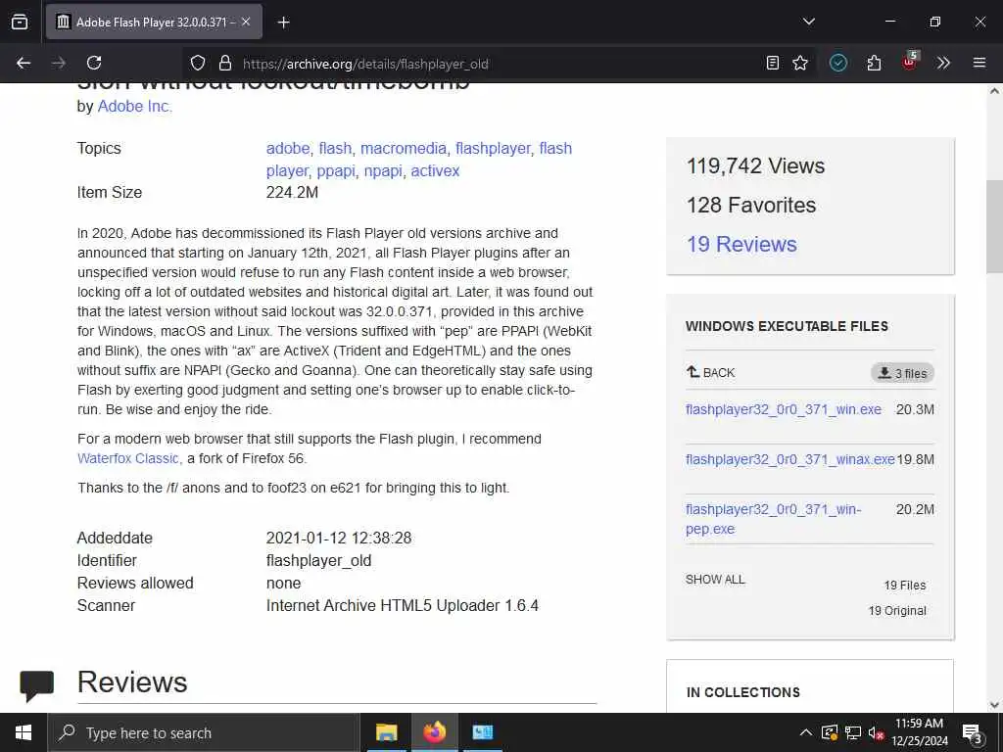Image resolution: width=1003 pixels, height=752 pixels.
Task: Click the muted volume tray icon
Action: pos(876,732)
